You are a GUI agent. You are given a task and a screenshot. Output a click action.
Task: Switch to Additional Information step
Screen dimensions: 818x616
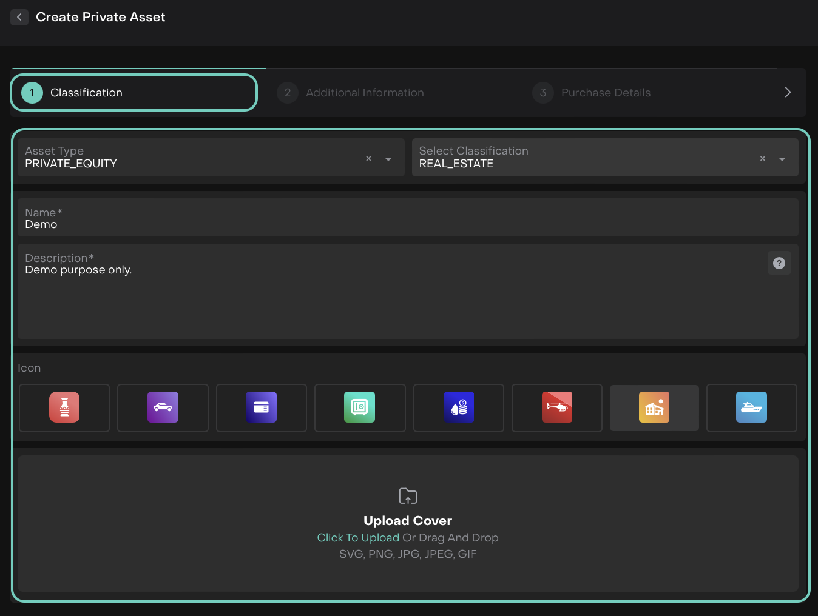pos(364,93)
